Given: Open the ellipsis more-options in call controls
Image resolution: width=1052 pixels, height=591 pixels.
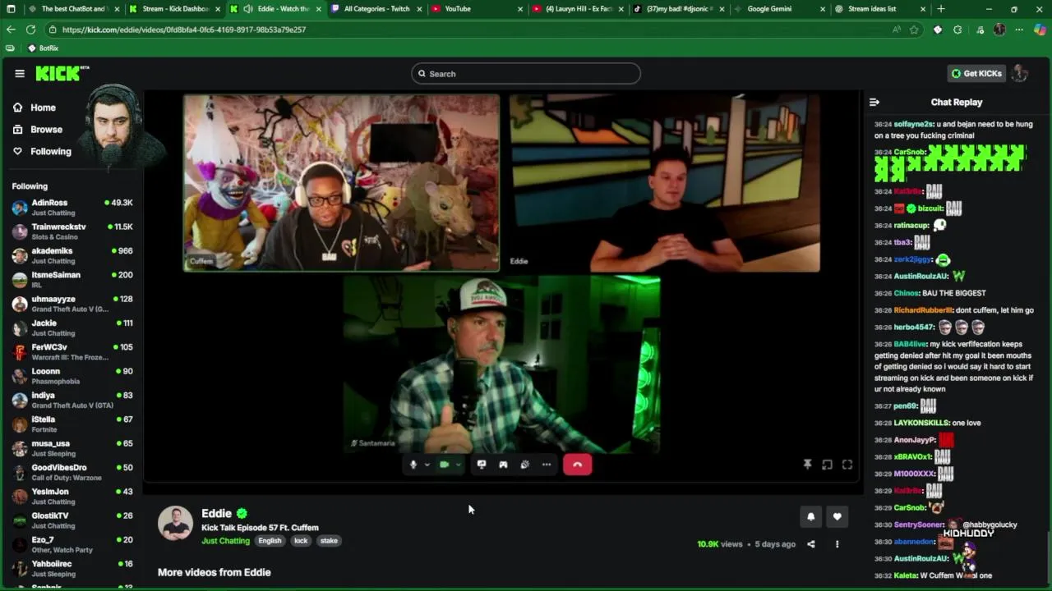Looking at the screenshot, I should pos(547,465).
